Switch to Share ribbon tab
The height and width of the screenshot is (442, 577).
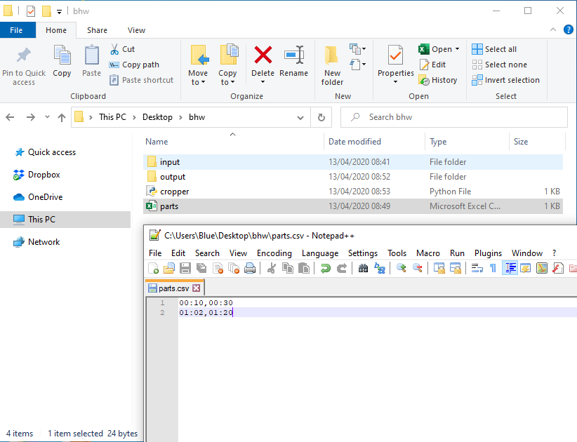click(97, 30)
